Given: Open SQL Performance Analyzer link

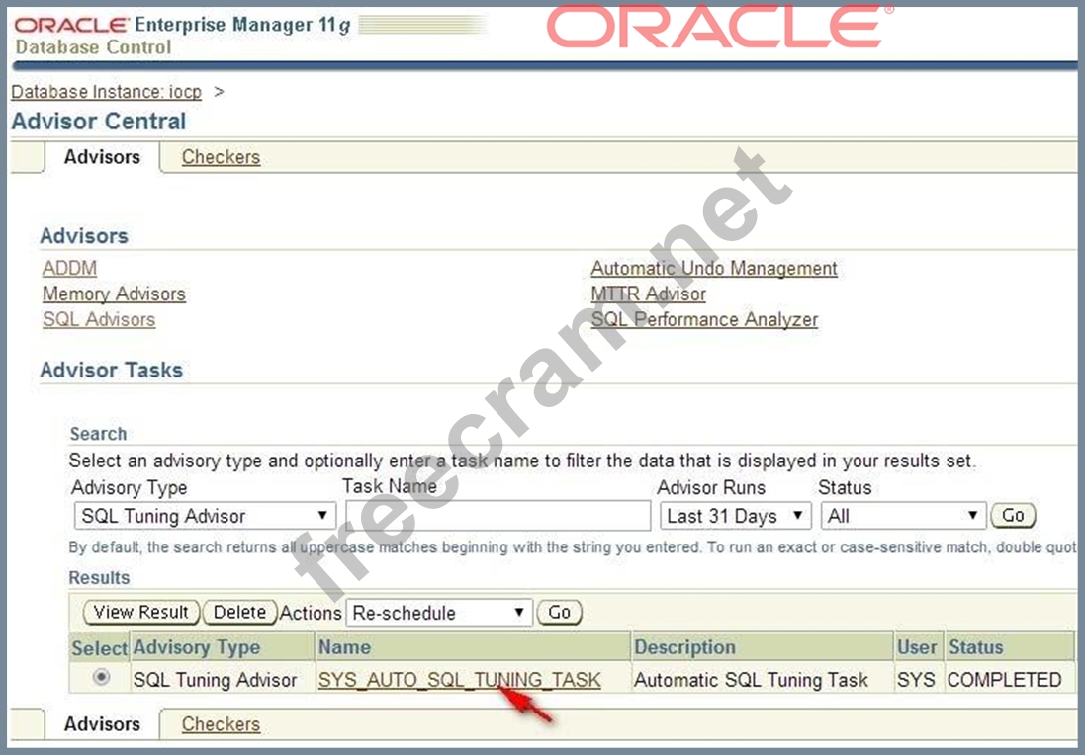Looking at the screenshot, I should tap(704, 319).
